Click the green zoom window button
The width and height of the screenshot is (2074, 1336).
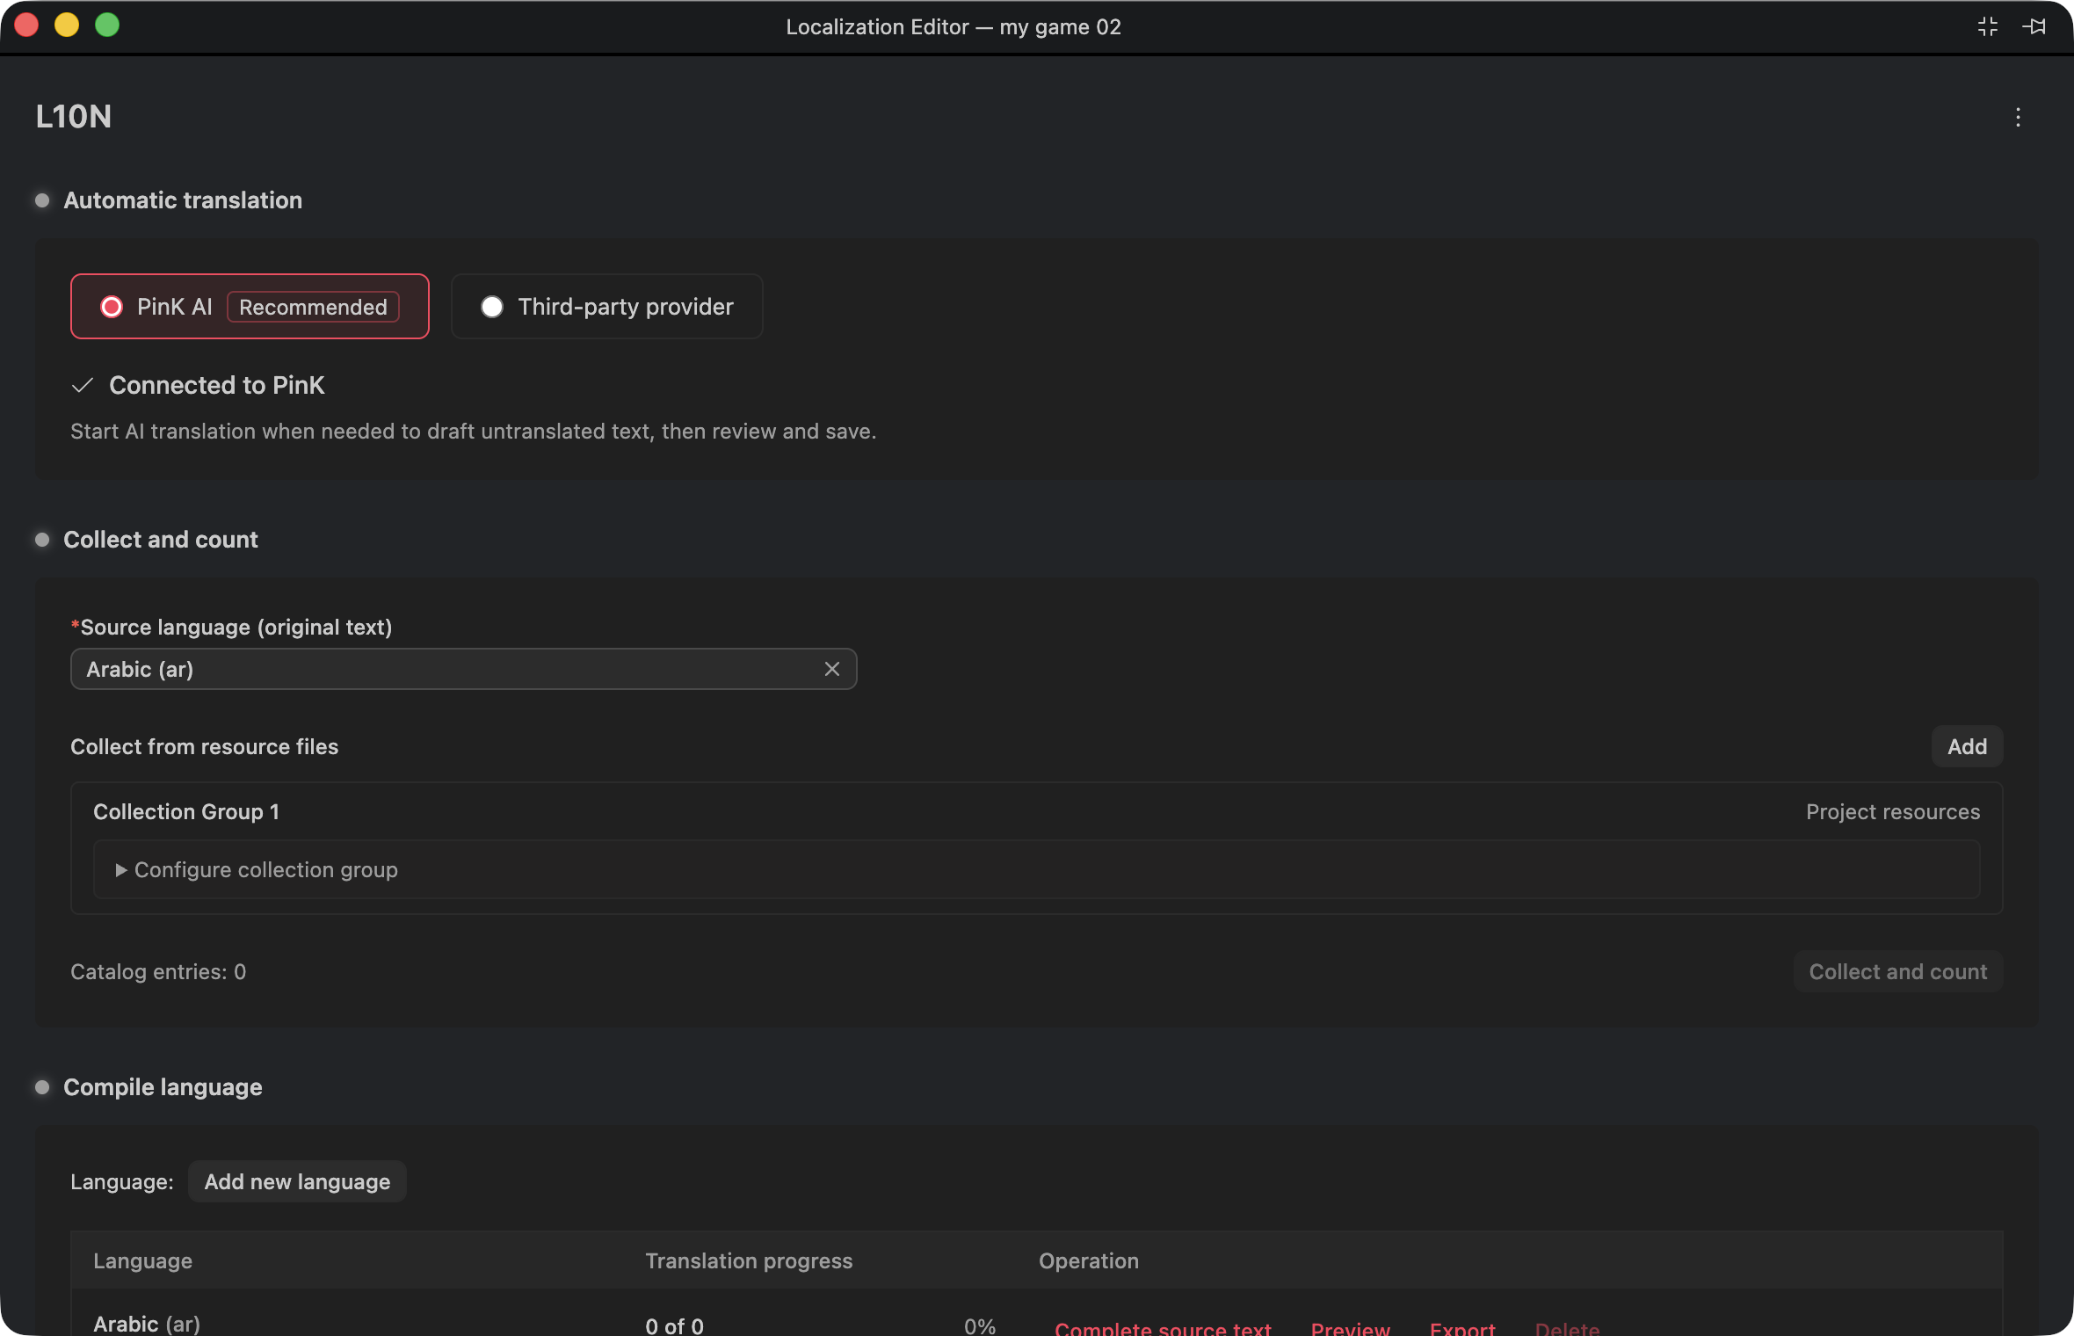tap(107, 25)
